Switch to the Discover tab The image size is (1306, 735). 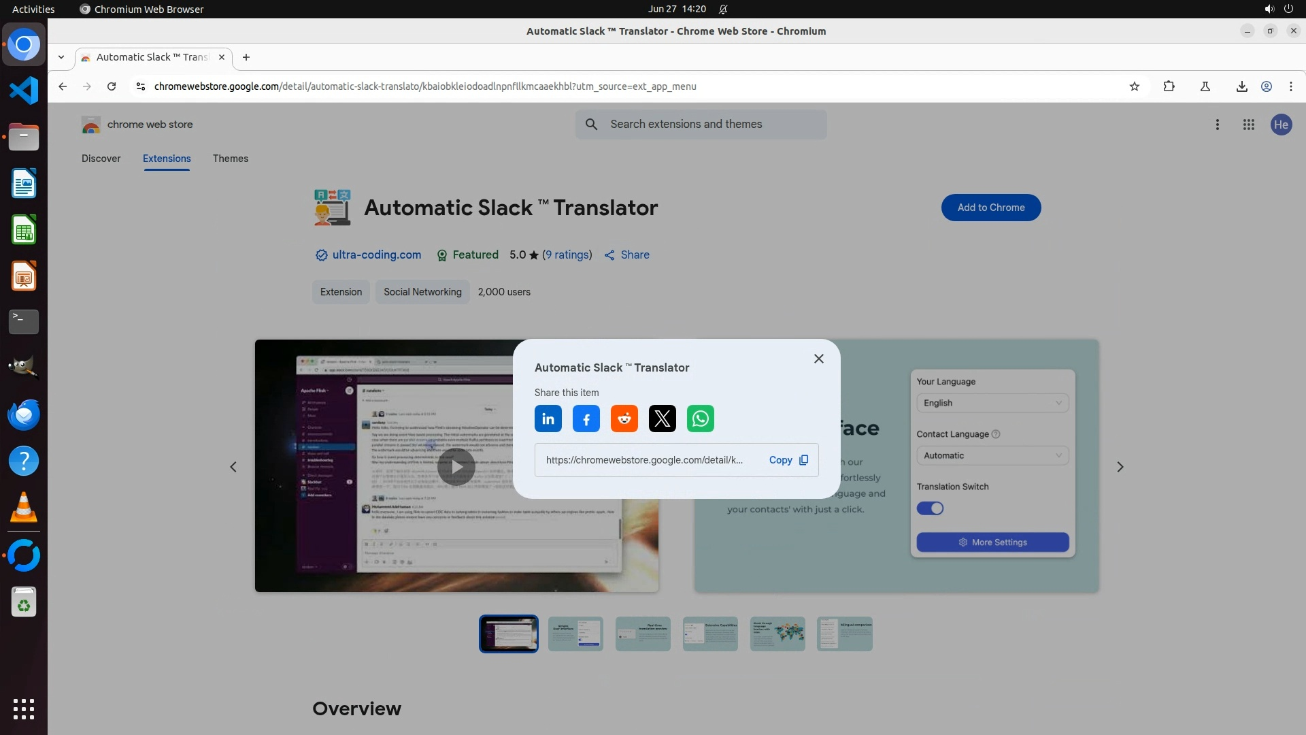pyautogui.click(x=101, y=159)
